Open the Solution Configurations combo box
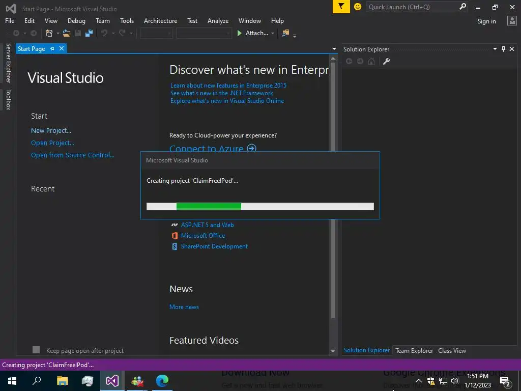Image resolution: width=521 pixels, height=391 pixels. coord(156,33)
